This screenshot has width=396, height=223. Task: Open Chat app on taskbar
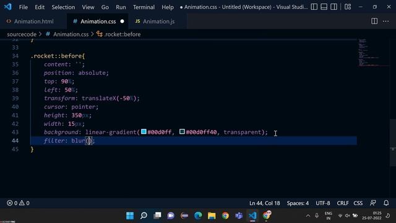tap(171, 216)
